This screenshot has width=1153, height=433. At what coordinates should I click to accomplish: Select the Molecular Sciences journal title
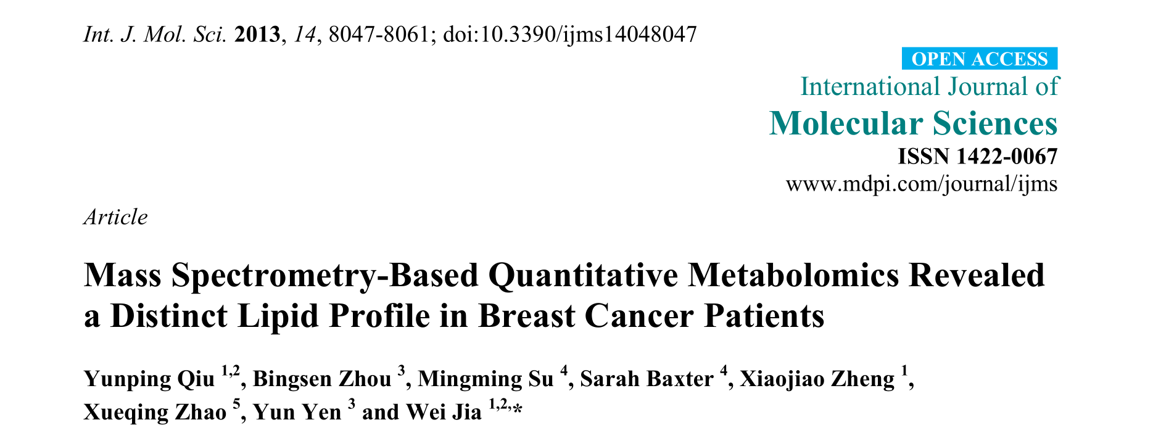pyautogui.click(x=913, y=123)
